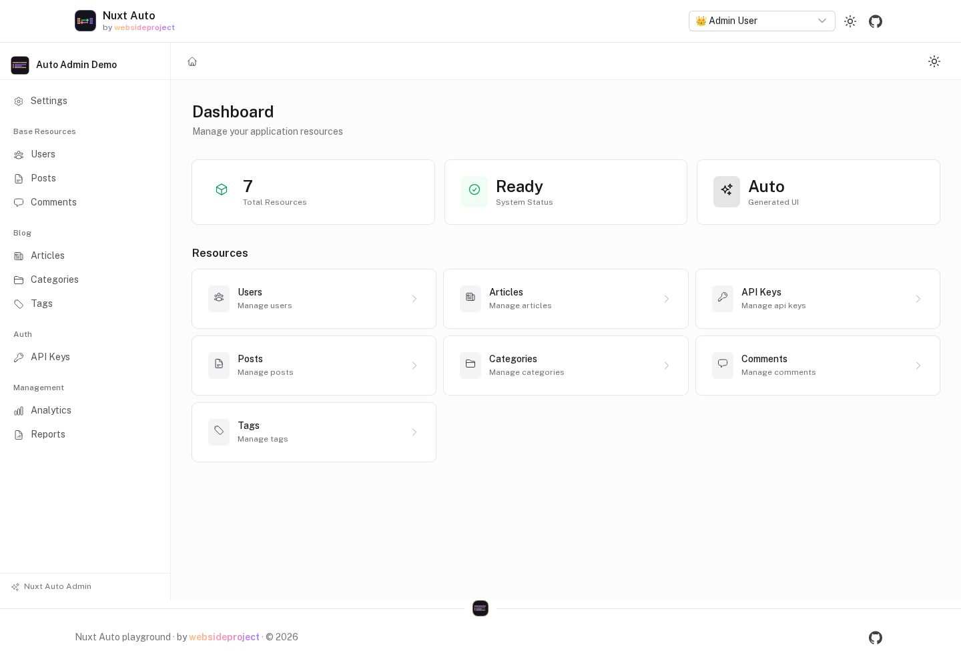Click the Auto Admin Demo sidebar logo
This screenshot has height=659, width=961.
[20, 65]
